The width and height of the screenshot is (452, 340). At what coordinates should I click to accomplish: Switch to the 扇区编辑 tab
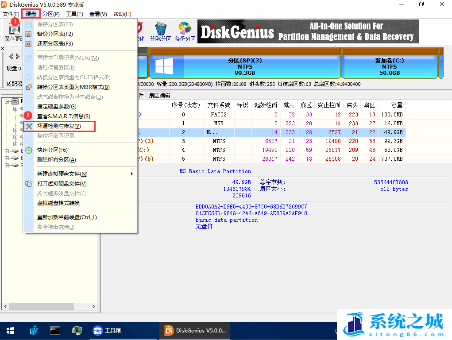click(159, 96)
